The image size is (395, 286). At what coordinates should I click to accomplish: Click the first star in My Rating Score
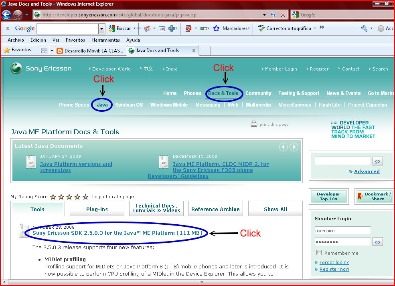pyautogui.click(x=53, y=197)
